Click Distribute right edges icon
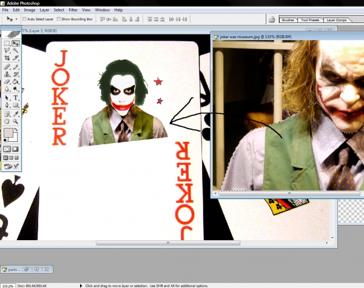The height and width of the screenshot is (288, 364). click(x=184, y=19)
